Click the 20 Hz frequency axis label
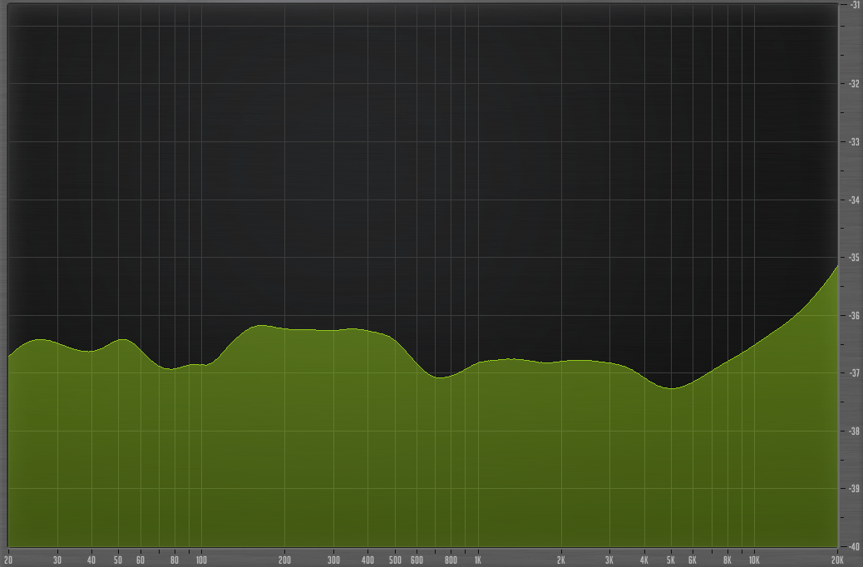This screenshot has width=863, height=567. pyautogui.click(x=8, y=560)
